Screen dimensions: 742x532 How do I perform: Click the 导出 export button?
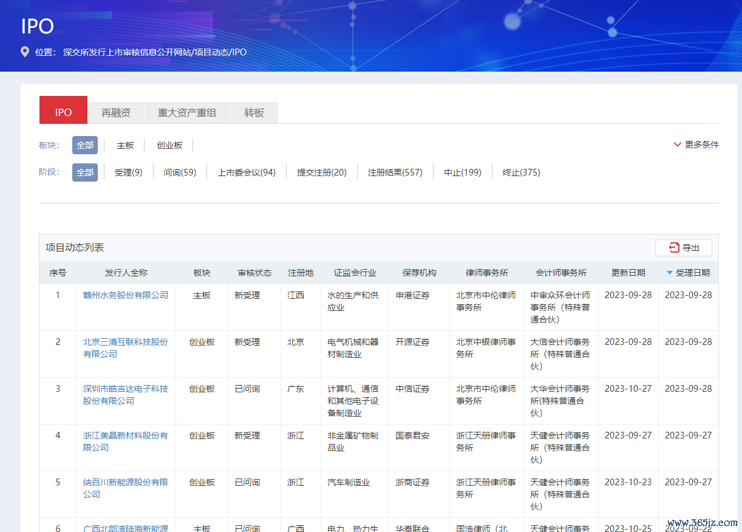(684, 248)
